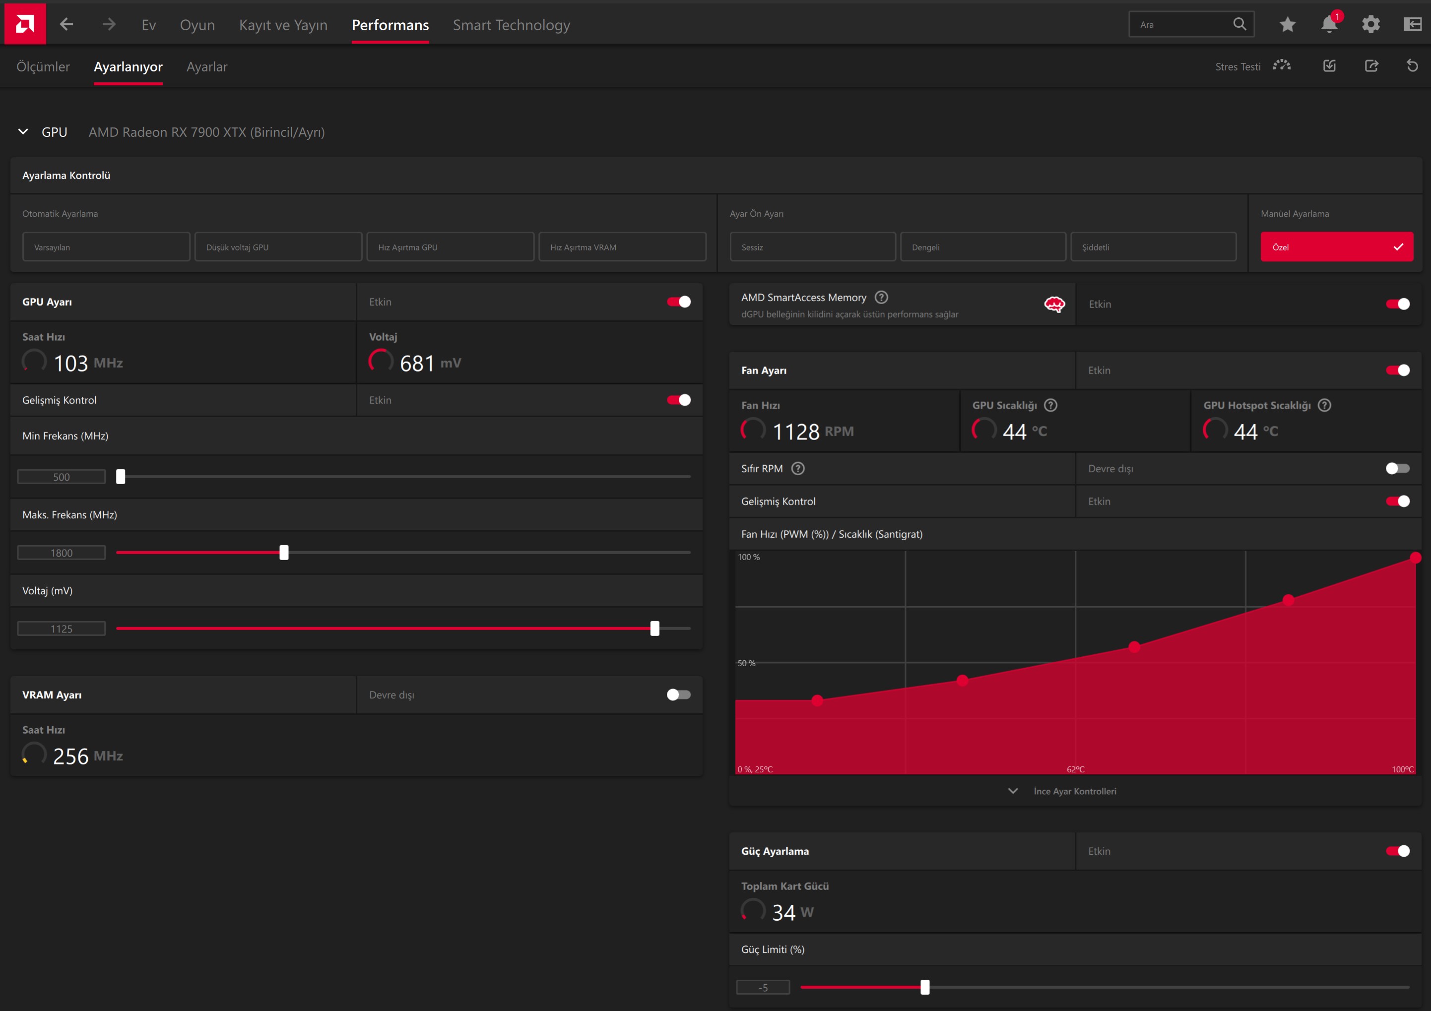Click the Güç Limiti slider handle
Screen dimensions: 1431x1011
[925, 987]
